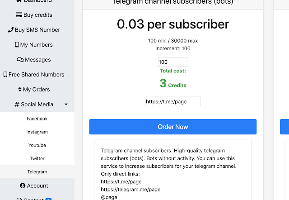Collapse the Social Media submenu caret
This screenshot has width=289, height=200.
tap(66, 105)
